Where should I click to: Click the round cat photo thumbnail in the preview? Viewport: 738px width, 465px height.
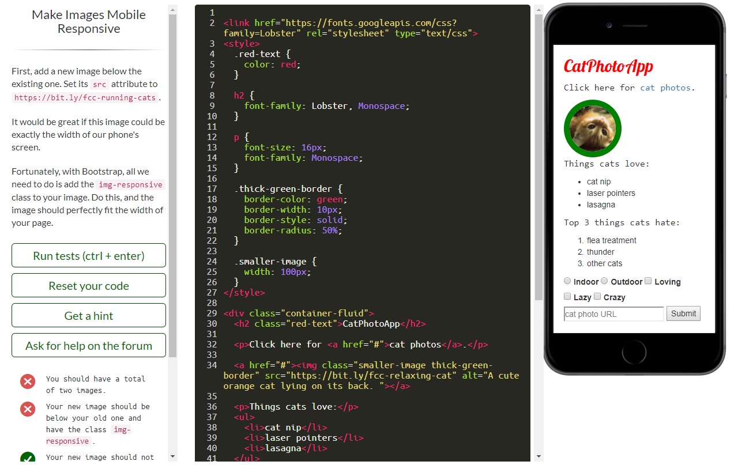click(x=592, y=128)
